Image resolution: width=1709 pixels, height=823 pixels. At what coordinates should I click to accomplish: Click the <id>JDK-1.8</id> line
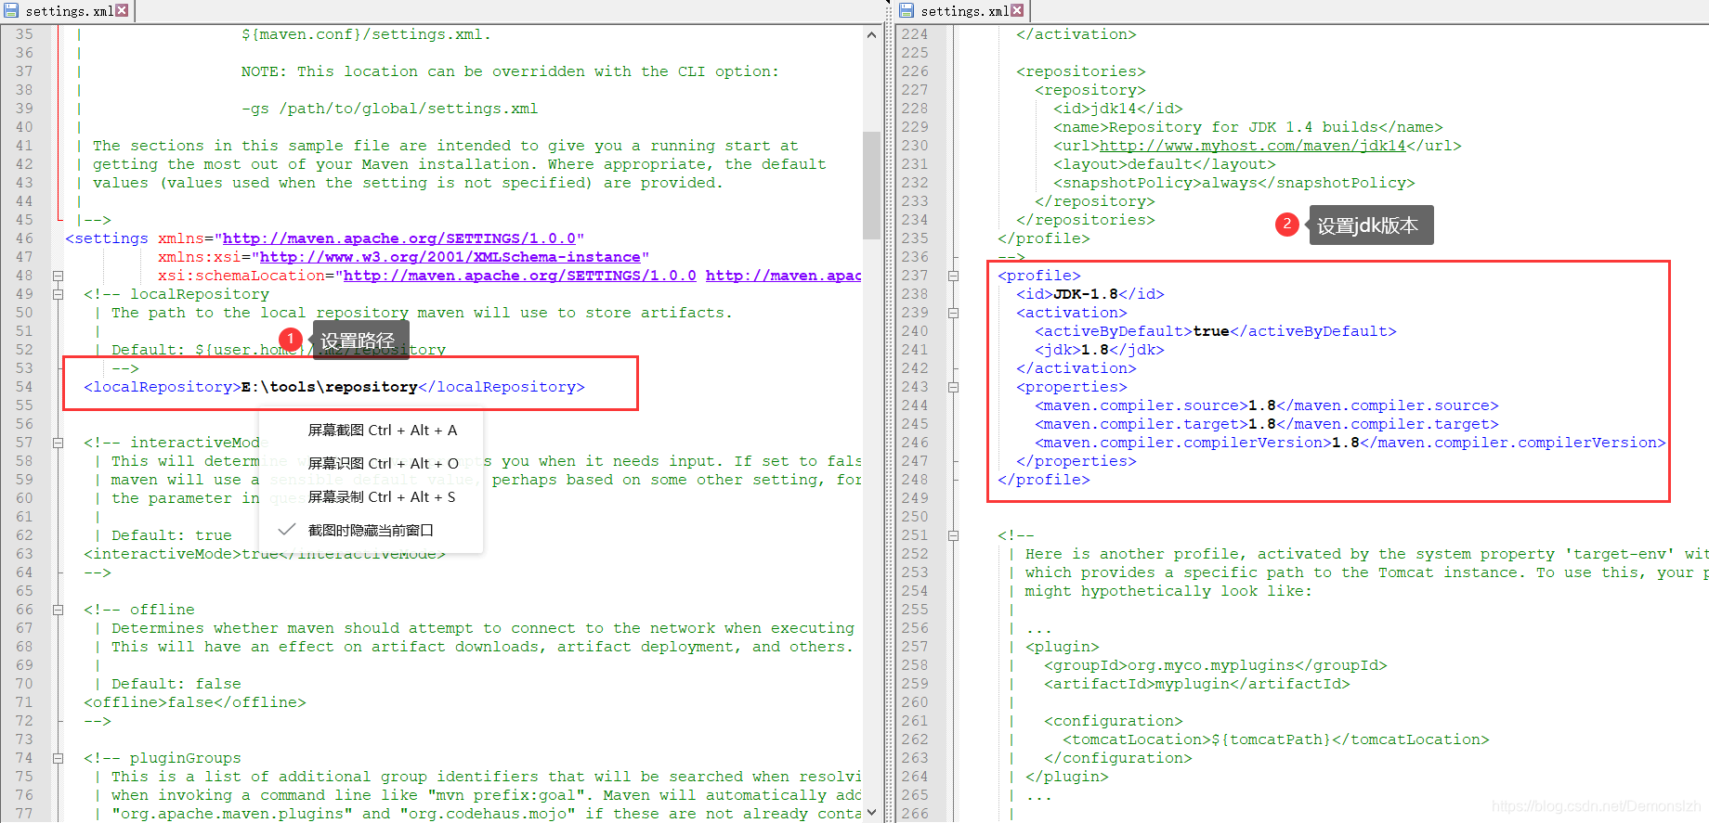[x=1090, y=294]
